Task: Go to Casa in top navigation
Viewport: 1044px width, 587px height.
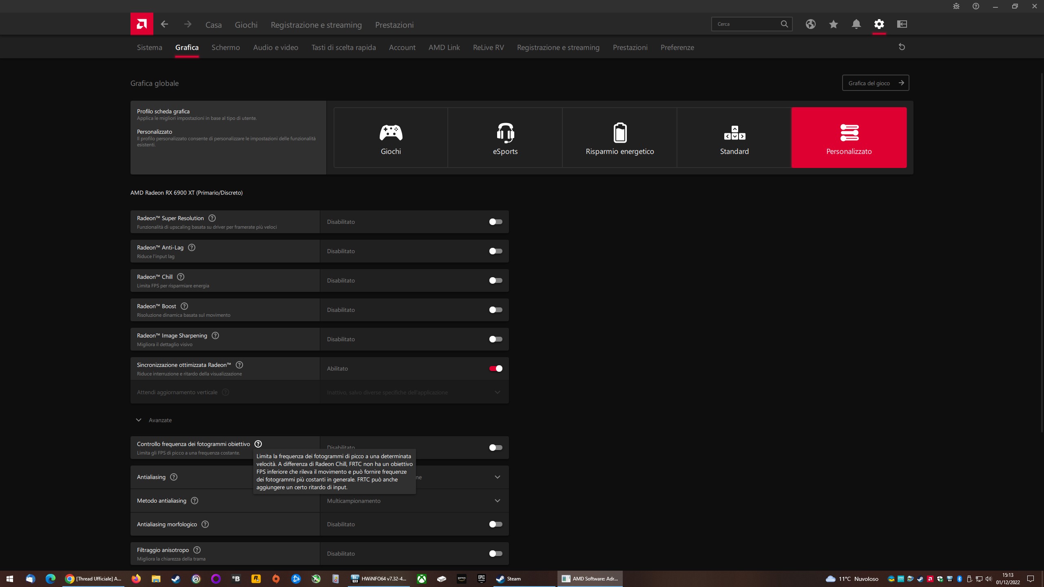Action: click(214, 24)
